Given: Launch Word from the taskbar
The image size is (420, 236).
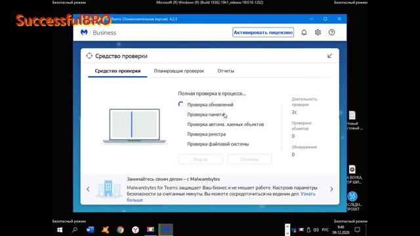Looking at the screenshot, I should click(x=90, y=230).
